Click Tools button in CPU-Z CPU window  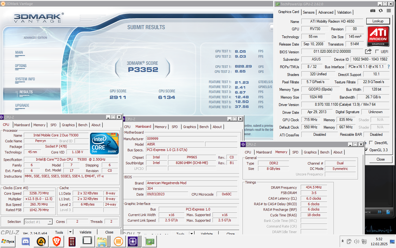[59, 232]
